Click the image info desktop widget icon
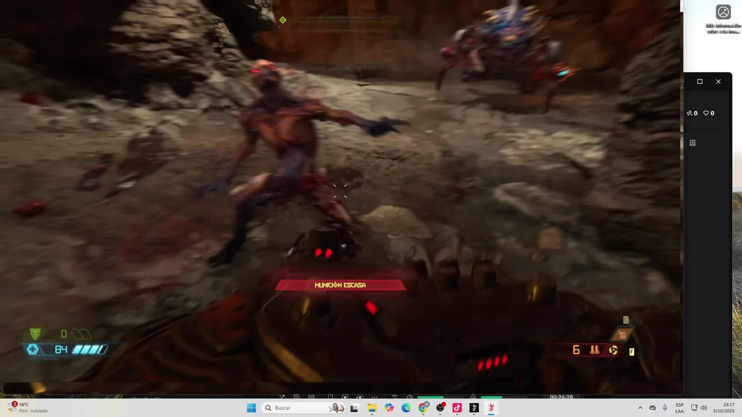The image size is (742, 417). (723, 12)
